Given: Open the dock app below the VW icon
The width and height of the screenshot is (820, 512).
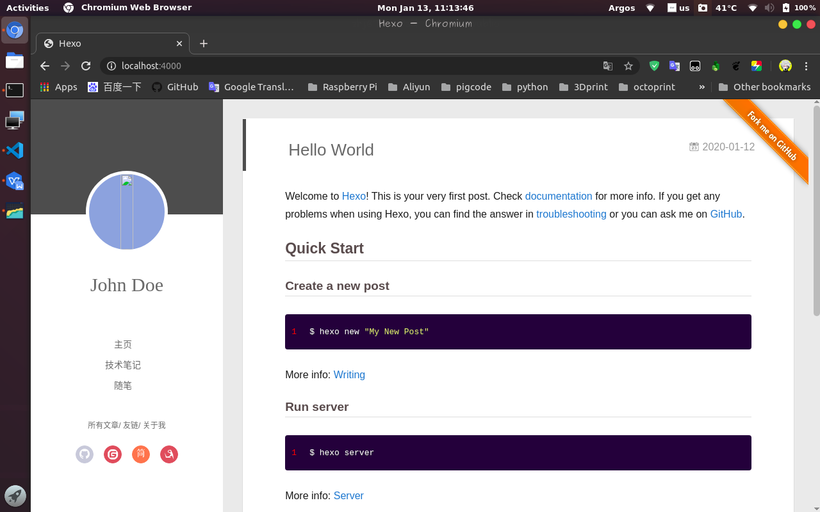Looking at the screenshot, I should click(15, 211).
